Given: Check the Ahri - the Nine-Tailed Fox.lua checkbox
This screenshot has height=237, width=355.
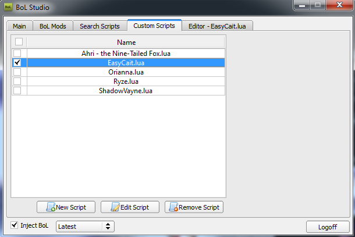Looking at the screenshot, I should pos(17,53).
